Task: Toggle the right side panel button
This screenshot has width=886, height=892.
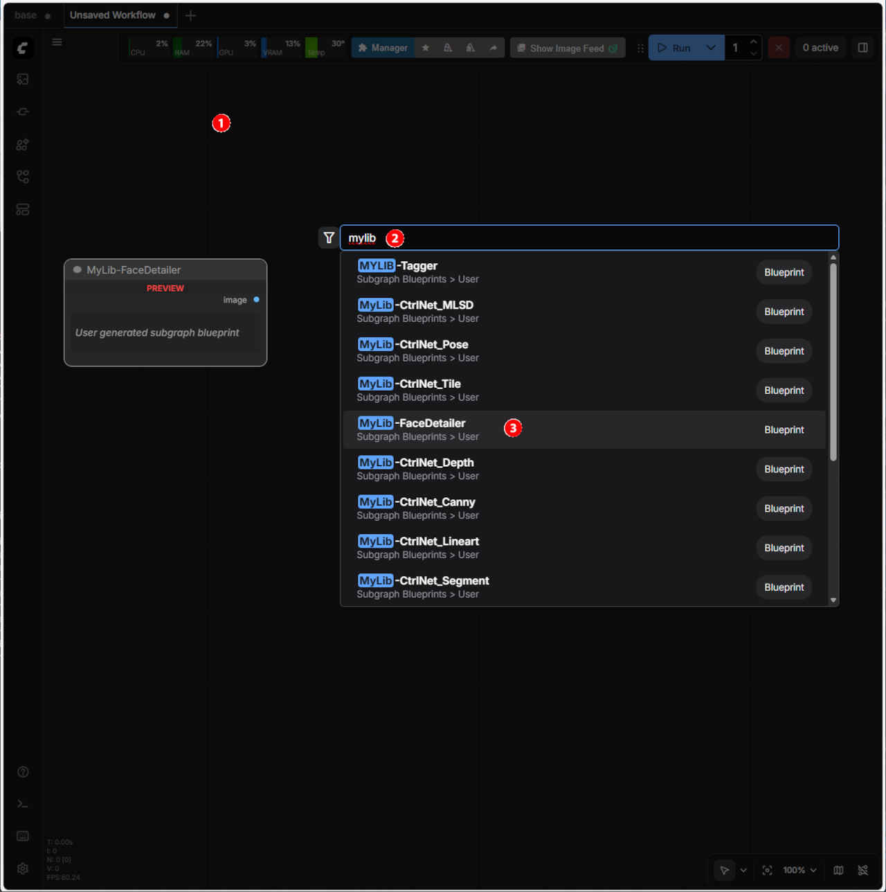Action: [862, 48]
